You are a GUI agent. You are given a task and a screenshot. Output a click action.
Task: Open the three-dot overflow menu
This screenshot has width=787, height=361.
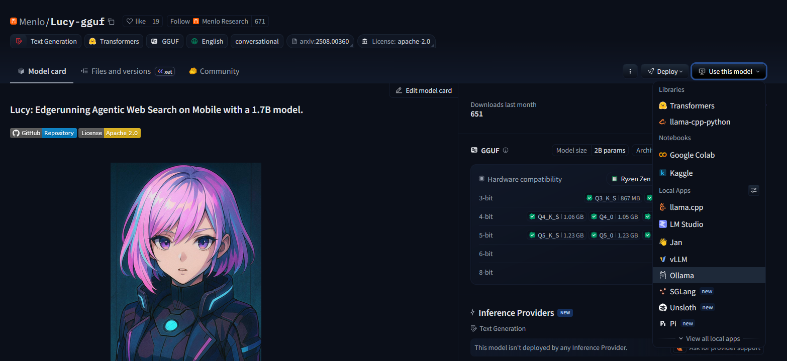630,71
